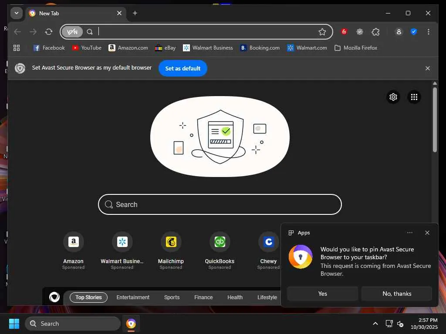Screen dimensions: 446x334
Task: Open the eBay bookmark
Action: pos(165,48)
